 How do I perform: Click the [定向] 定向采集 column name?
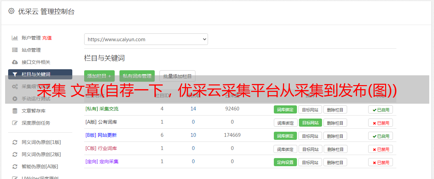point(102,161)
